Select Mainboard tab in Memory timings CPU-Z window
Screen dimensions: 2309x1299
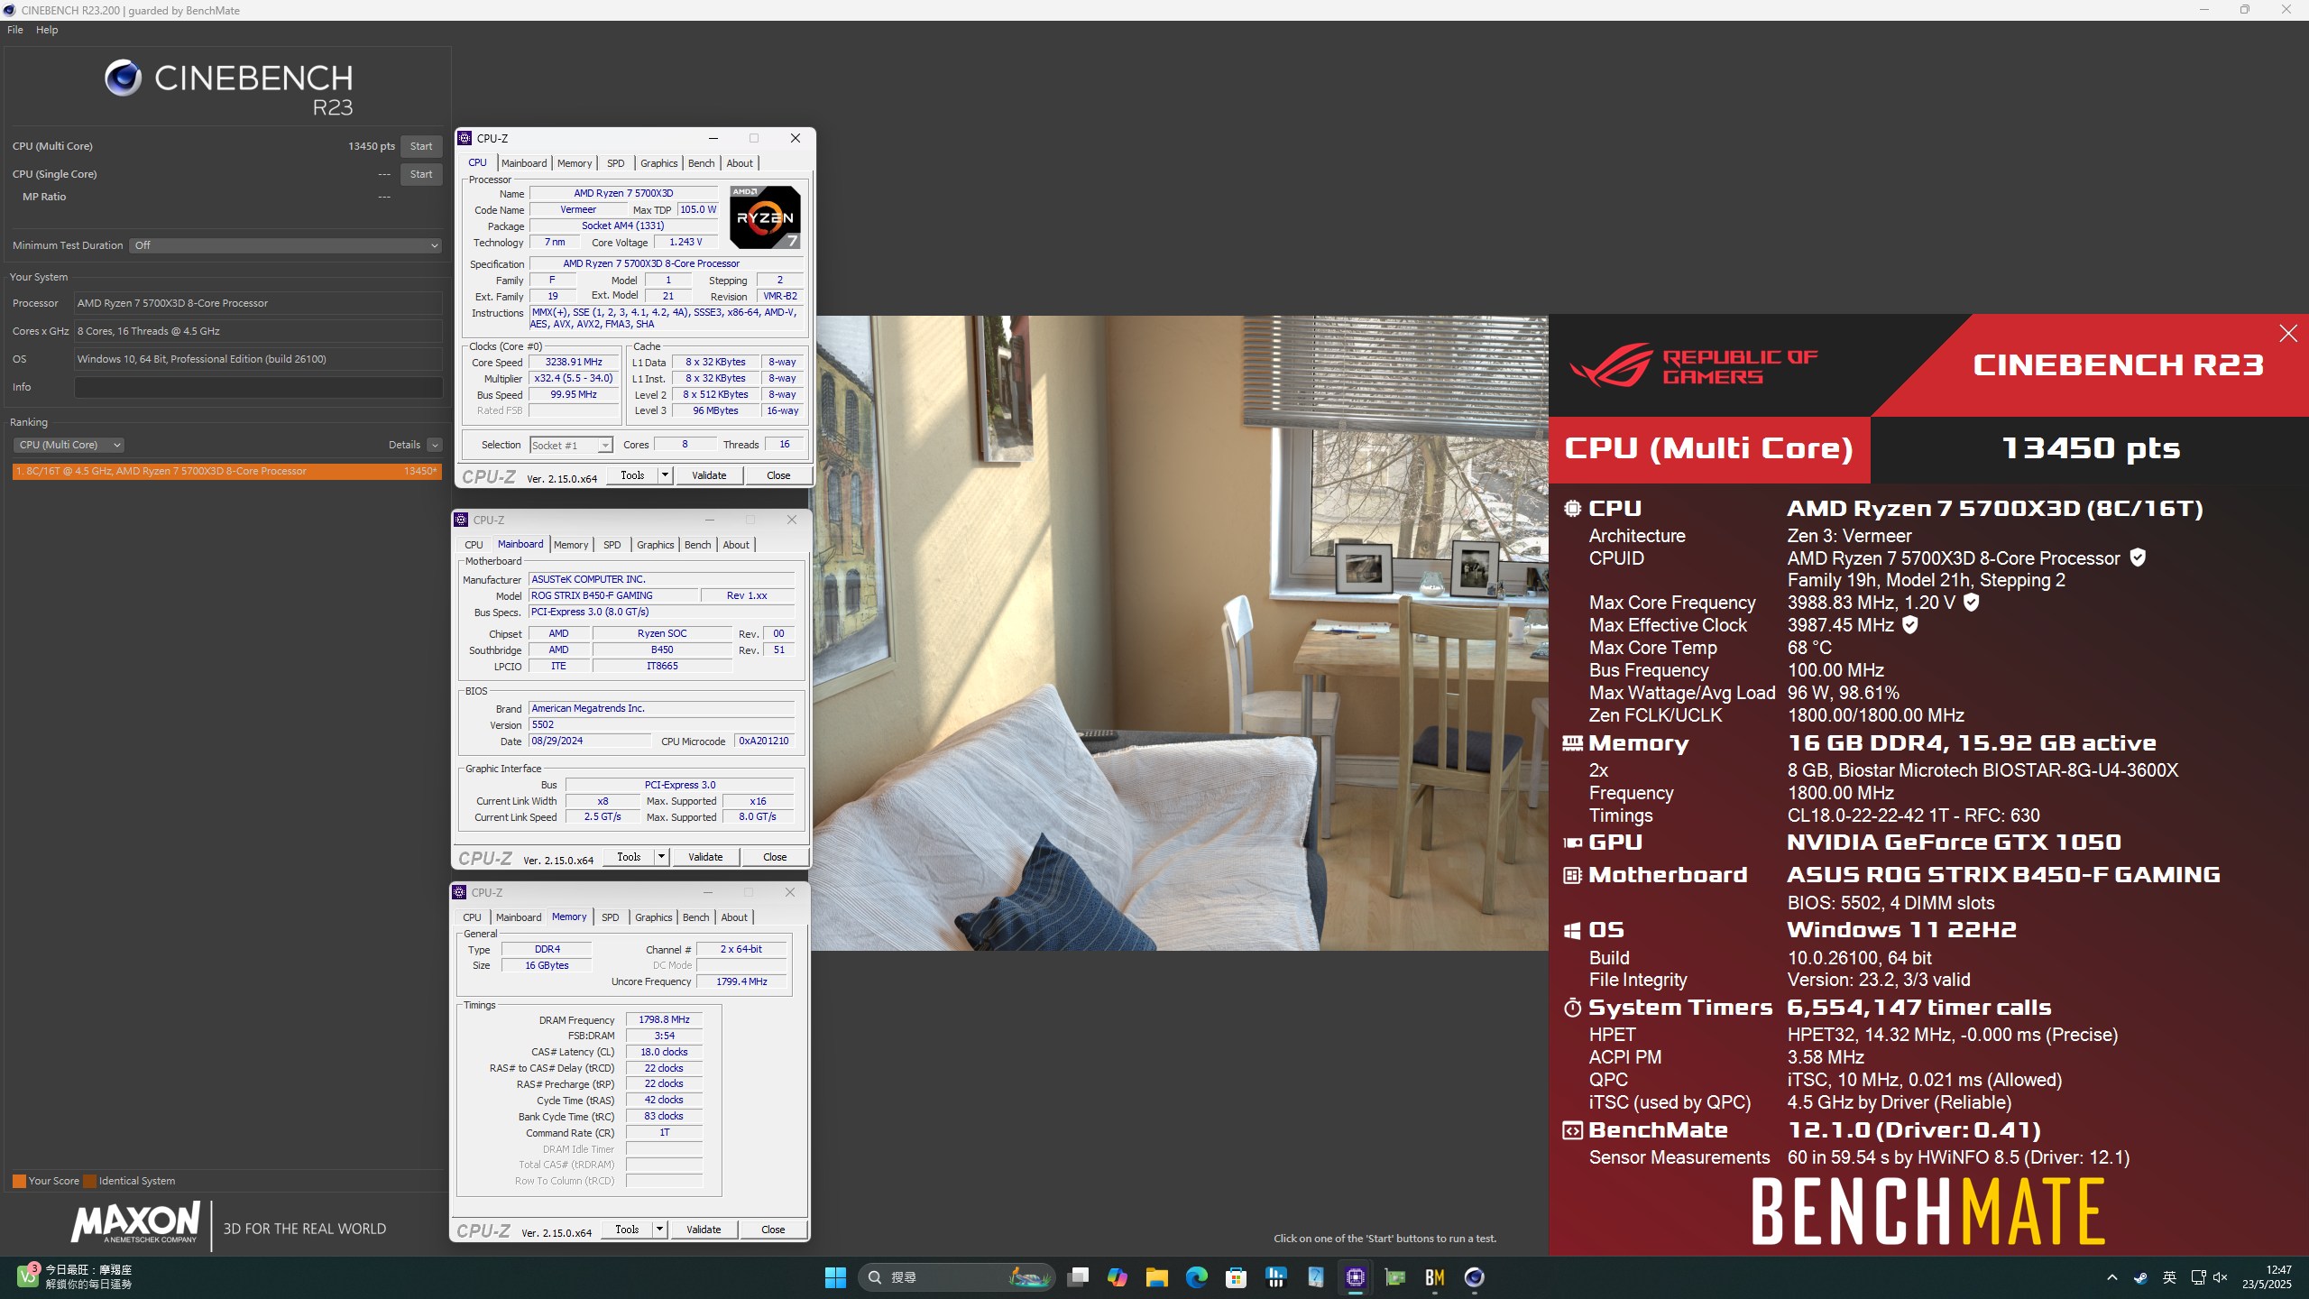pyautogui.click(x=519, y=917)
